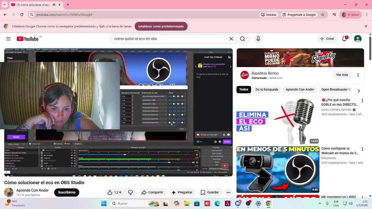Open File Explorer from taskbar
The image size is (372, 209).
pyautogui.click(x=186, y=203)
